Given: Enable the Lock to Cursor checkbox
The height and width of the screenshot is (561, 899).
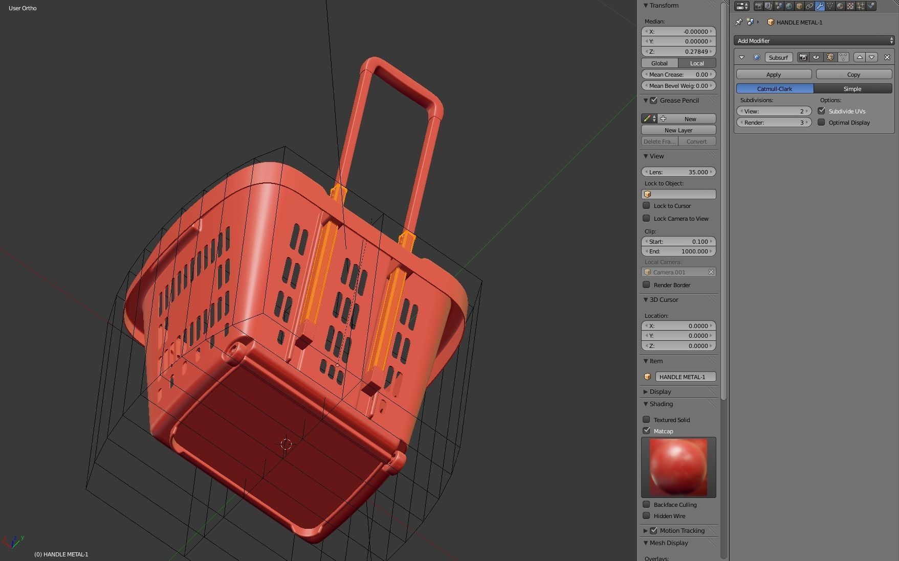Looking at the screenshot, I should [x=646, y=205].
